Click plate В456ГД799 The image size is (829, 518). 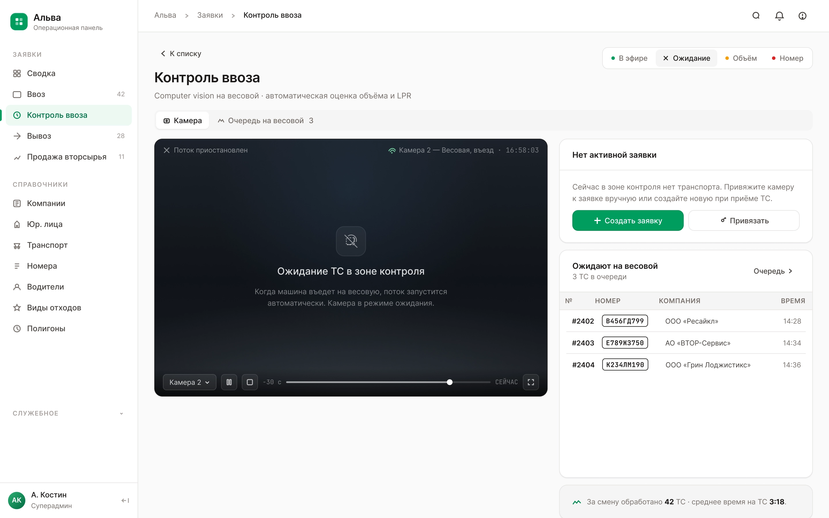click(625, 321)
